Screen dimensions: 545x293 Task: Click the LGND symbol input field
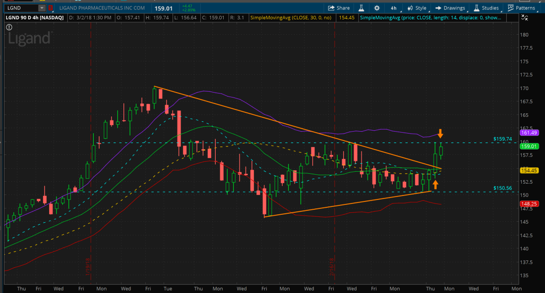point(20,8)
